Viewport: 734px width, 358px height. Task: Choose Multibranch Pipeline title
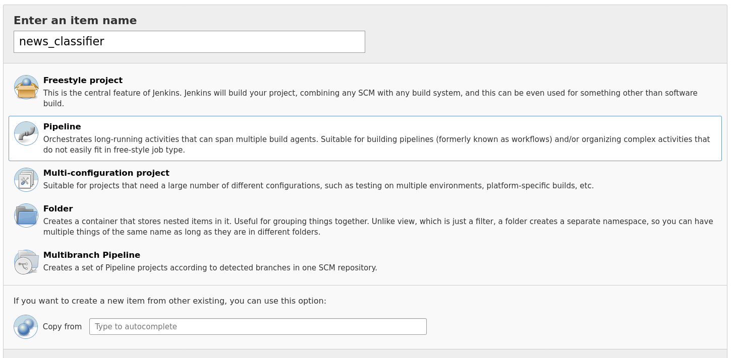pos(92,255)
